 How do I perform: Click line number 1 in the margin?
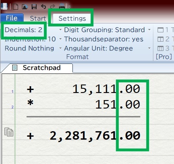coord(12,92)
